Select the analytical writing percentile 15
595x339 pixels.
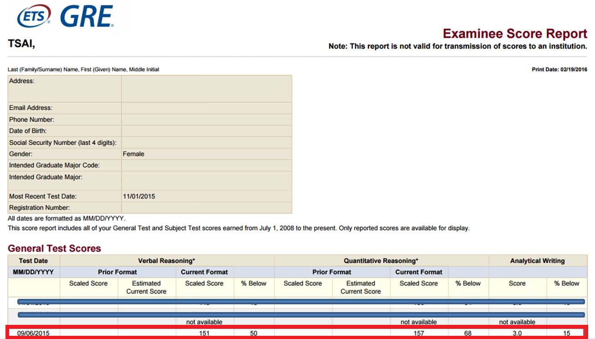[567, 334]
